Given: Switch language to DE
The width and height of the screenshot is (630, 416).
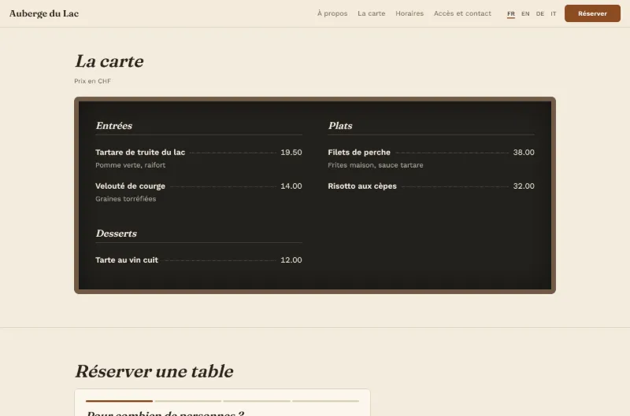Looking at the screenshot, I should (540, 13).
